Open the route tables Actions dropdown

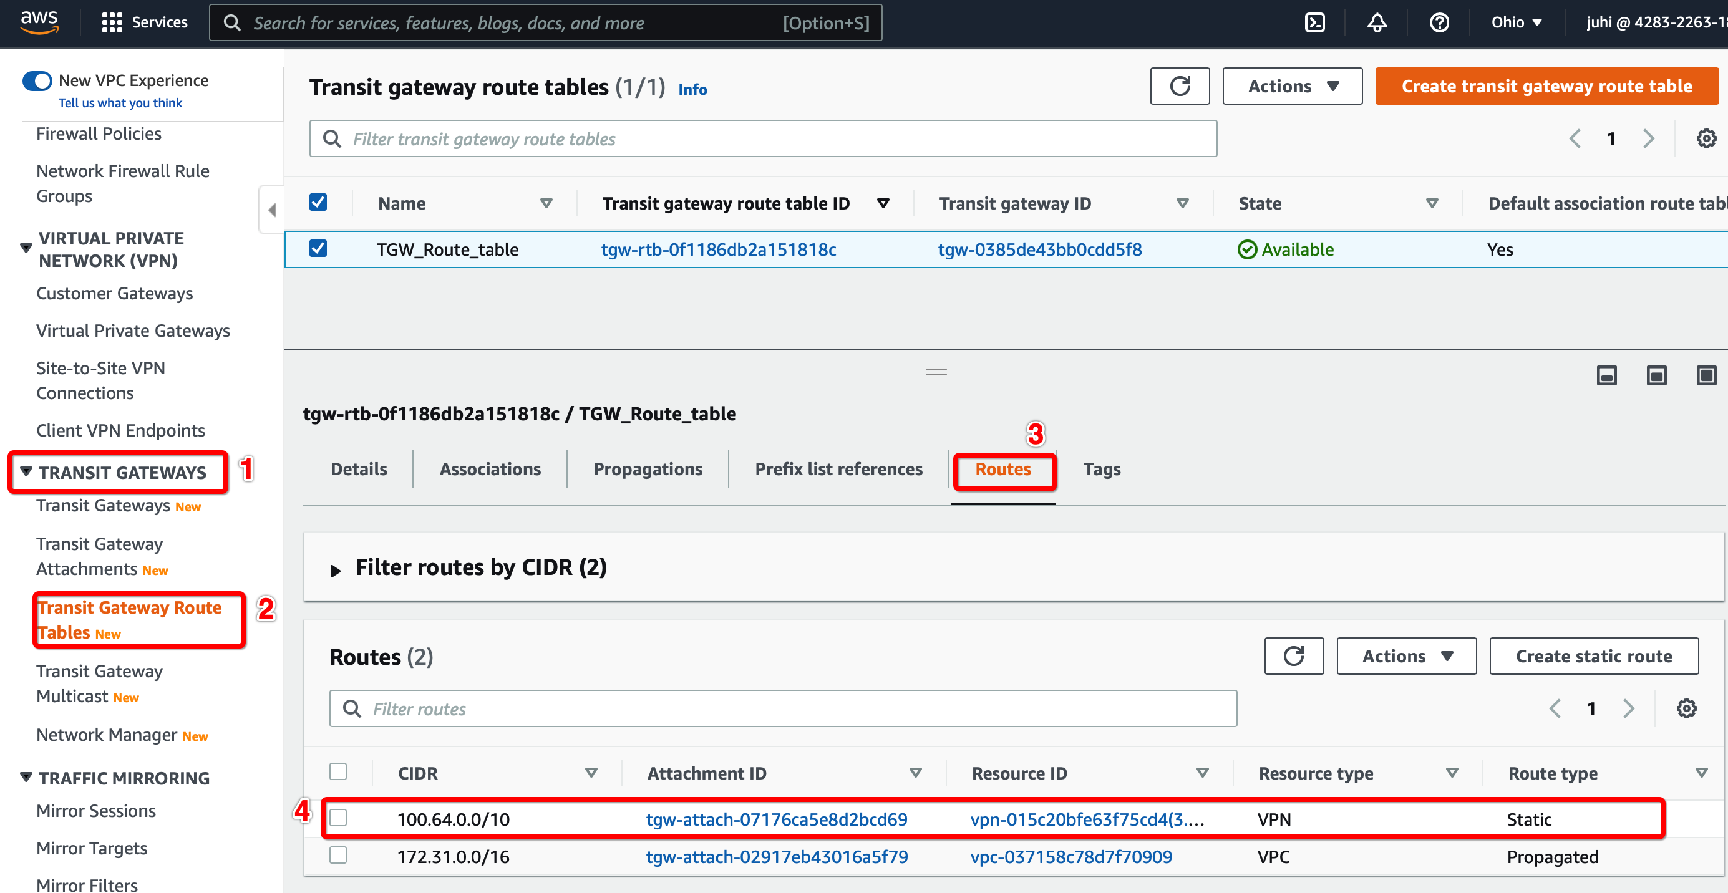click(x=1292, y=86)
